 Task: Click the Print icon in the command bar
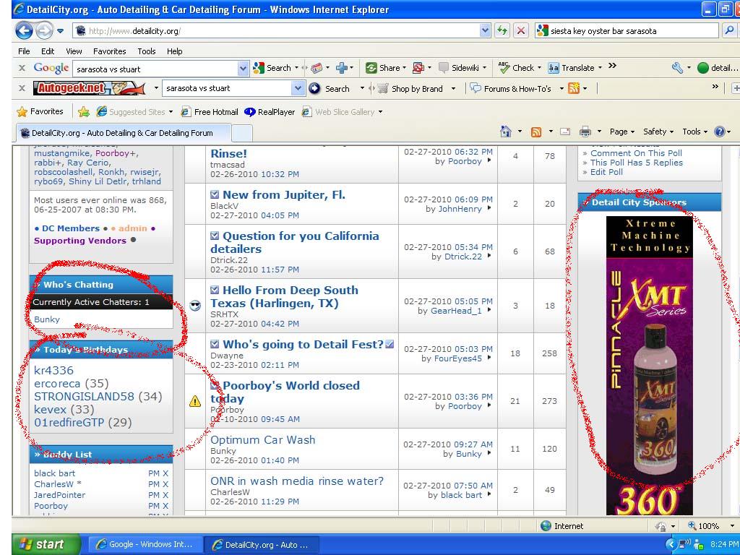point(585,132)
